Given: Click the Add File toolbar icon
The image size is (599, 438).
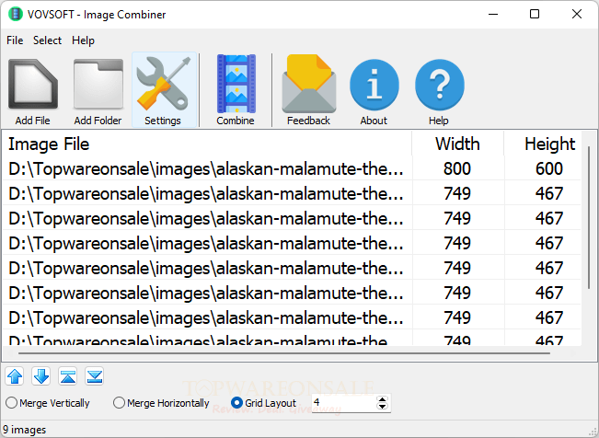Looking at the screenshot, I should [33, 90].
